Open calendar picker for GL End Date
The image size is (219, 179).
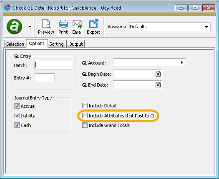pos(158,85)
